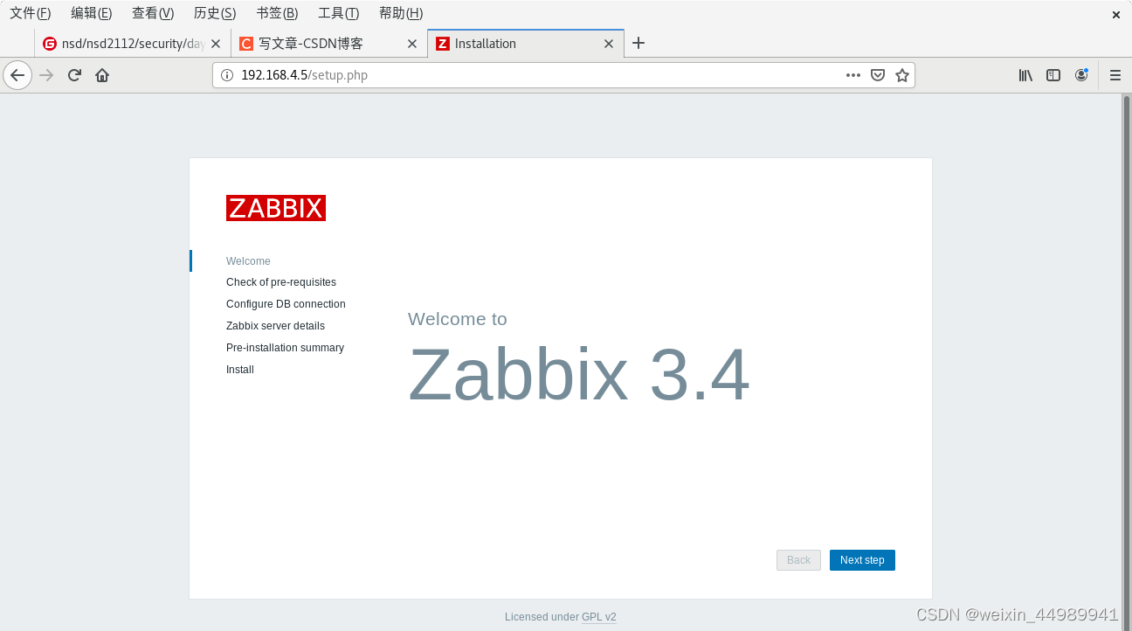Select the Install step
The width and height of the screenshot is (1132, 631).
tap(240, 370)
